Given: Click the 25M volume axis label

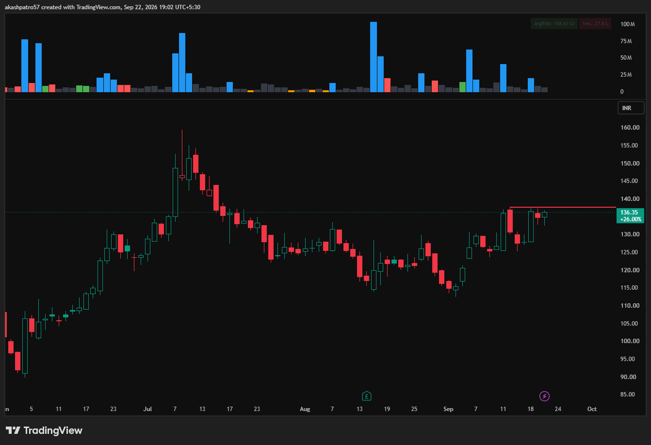Looking at the screenshot, I should 627,75.
